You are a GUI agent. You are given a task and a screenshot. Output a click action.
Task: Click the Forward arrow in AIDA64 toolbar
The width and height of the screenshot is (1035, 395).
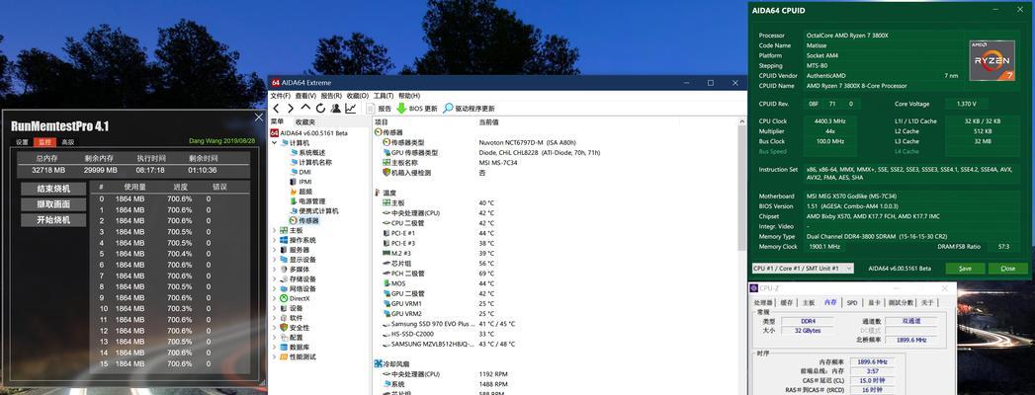click(x=291, y=109)
